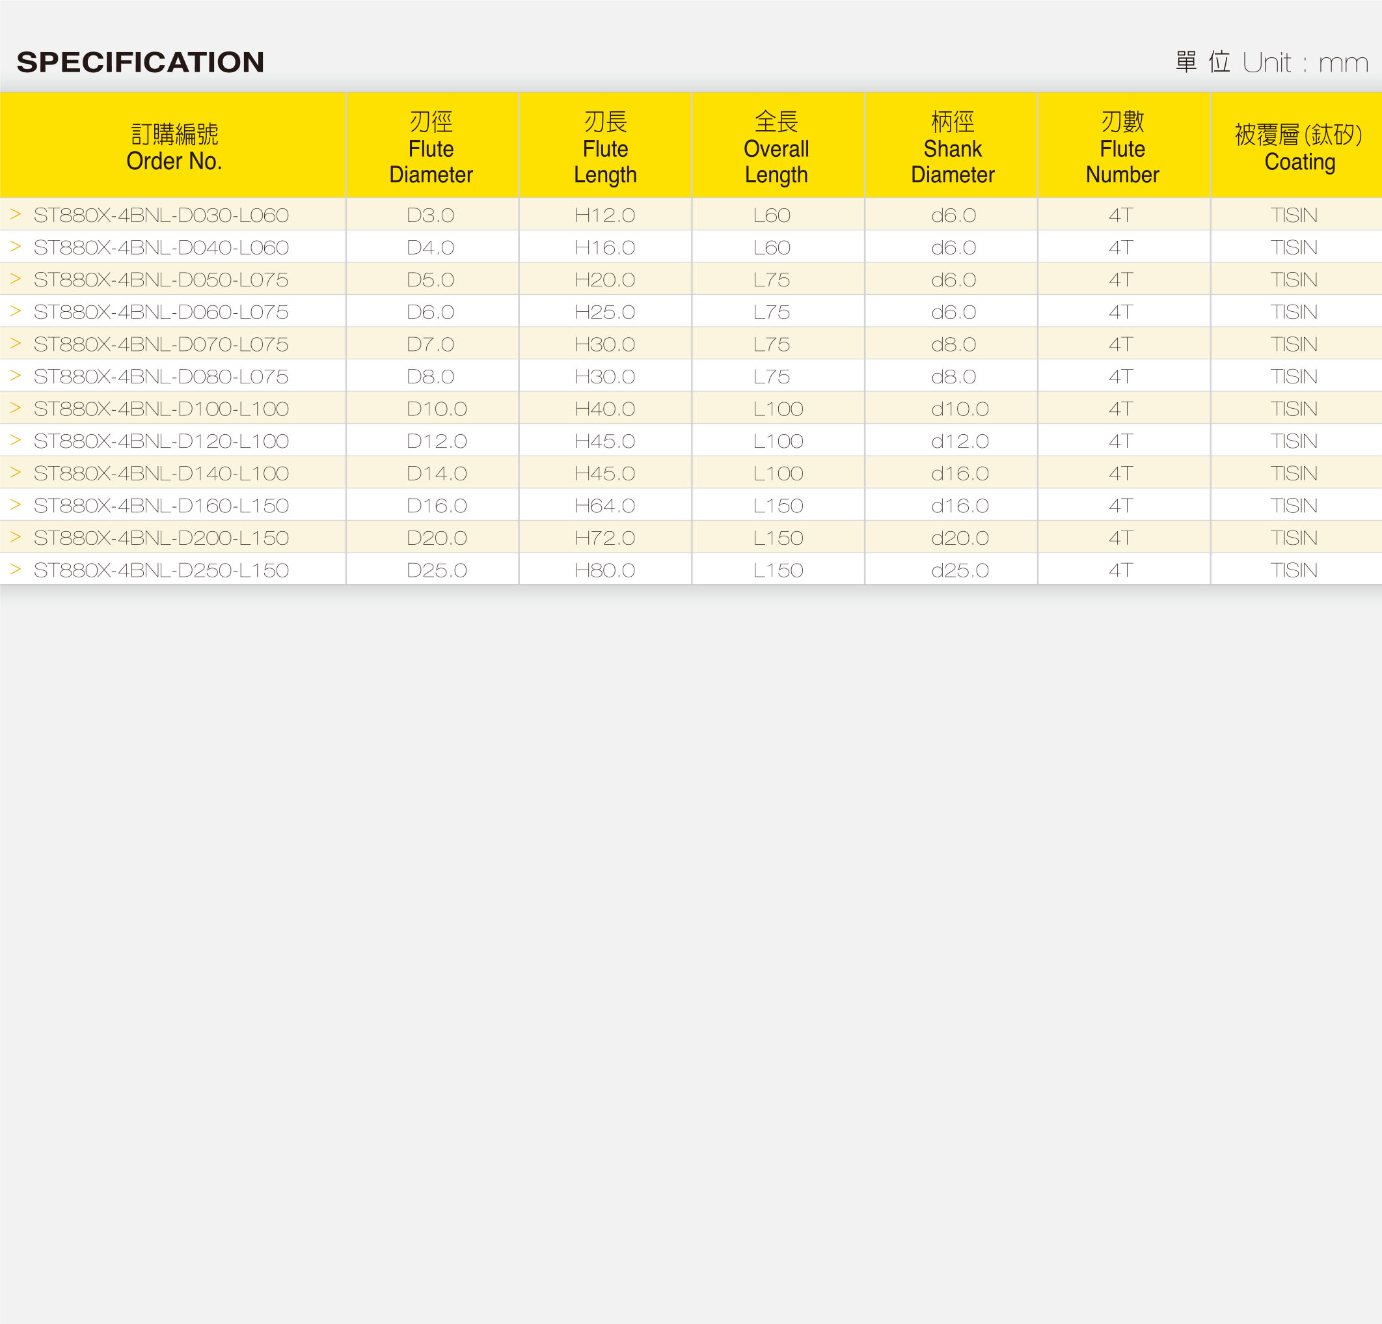Screen dimensions: 1382x1324
Task: Click arrow marker beside ST880X-4BNL-D160-L150
Action: (x=16, y=505)
